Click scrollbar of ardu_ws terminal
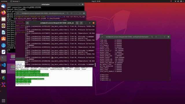The height and width of the screenshot is (104, 185). pyautogui.click(x=95, y=65)
